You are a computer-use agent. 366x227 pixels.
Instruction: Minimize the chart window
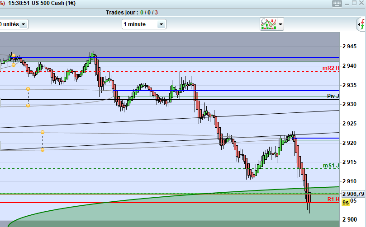(x=347, y=3)
